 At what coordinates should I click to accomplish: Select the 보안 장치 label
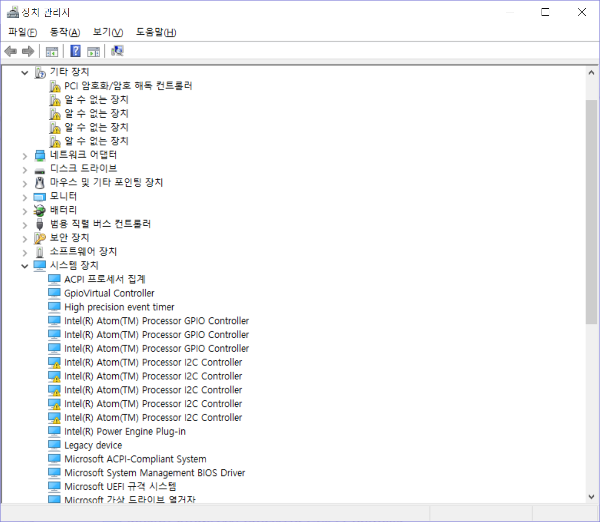(x=69, y=237)
